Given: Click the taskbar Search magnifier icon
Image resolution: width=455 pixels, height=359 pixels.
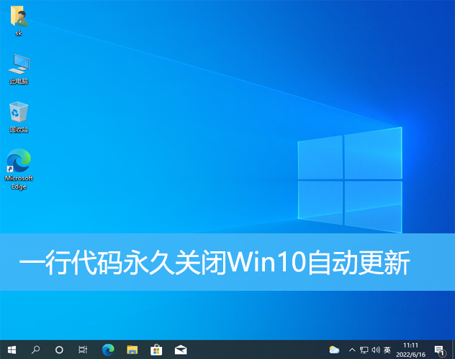Looking at the screenshot, I should click(x=35, y=350).
